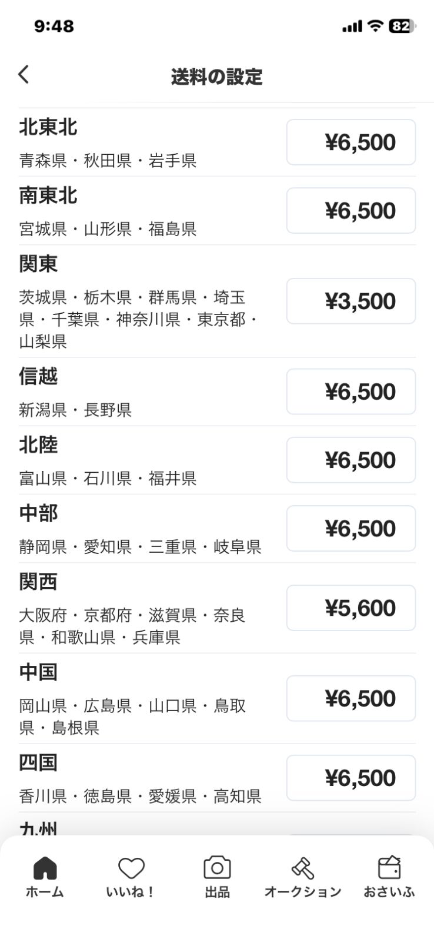Edit the 信越 shipping fee field

pyautogui.click(x=351, y=392)
